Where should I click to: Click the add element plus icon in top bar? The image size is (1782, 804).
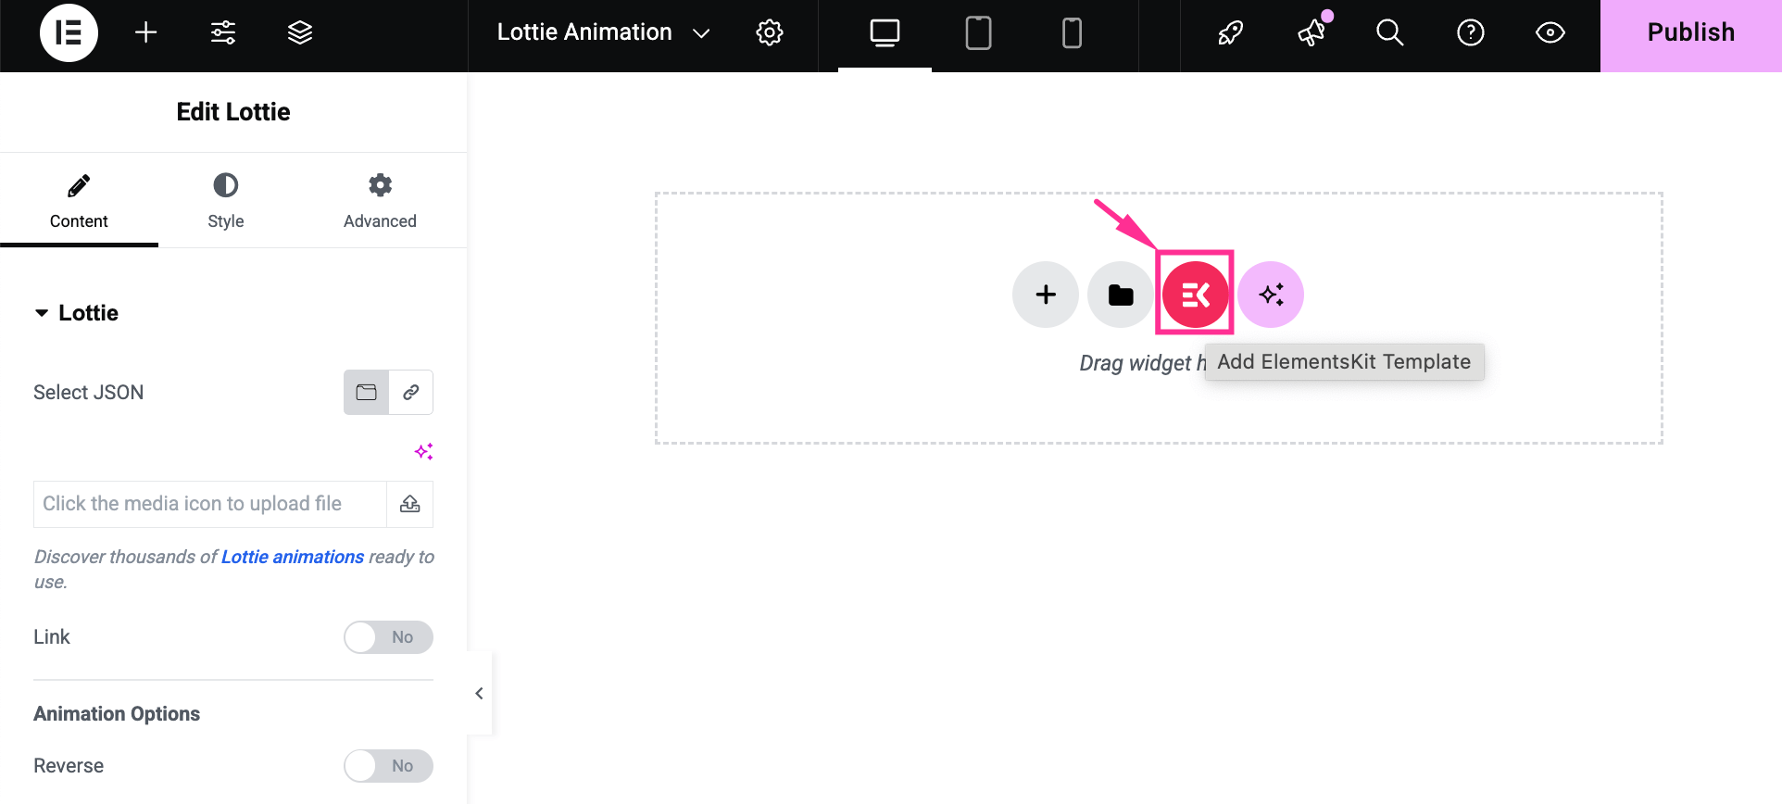coord(145,32)
